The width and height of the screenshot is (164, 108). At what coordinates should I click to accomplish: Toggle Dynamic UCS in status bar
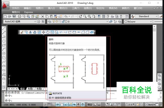pos(70,104)
